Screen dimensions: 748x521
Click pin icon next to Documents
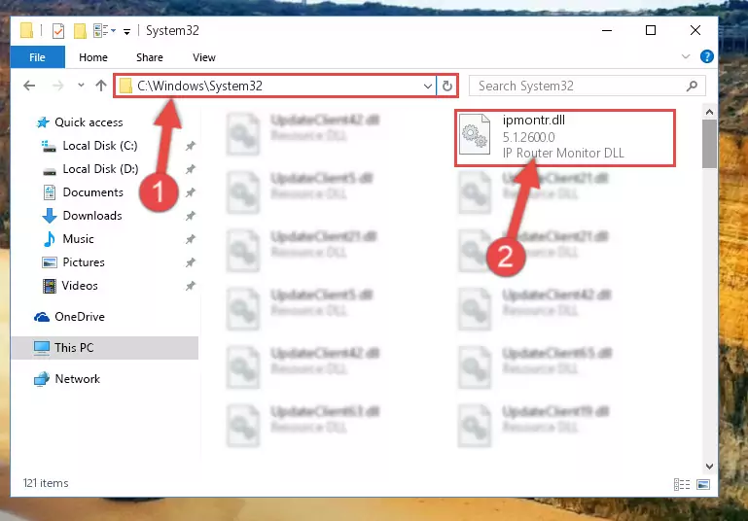(191, 192)
